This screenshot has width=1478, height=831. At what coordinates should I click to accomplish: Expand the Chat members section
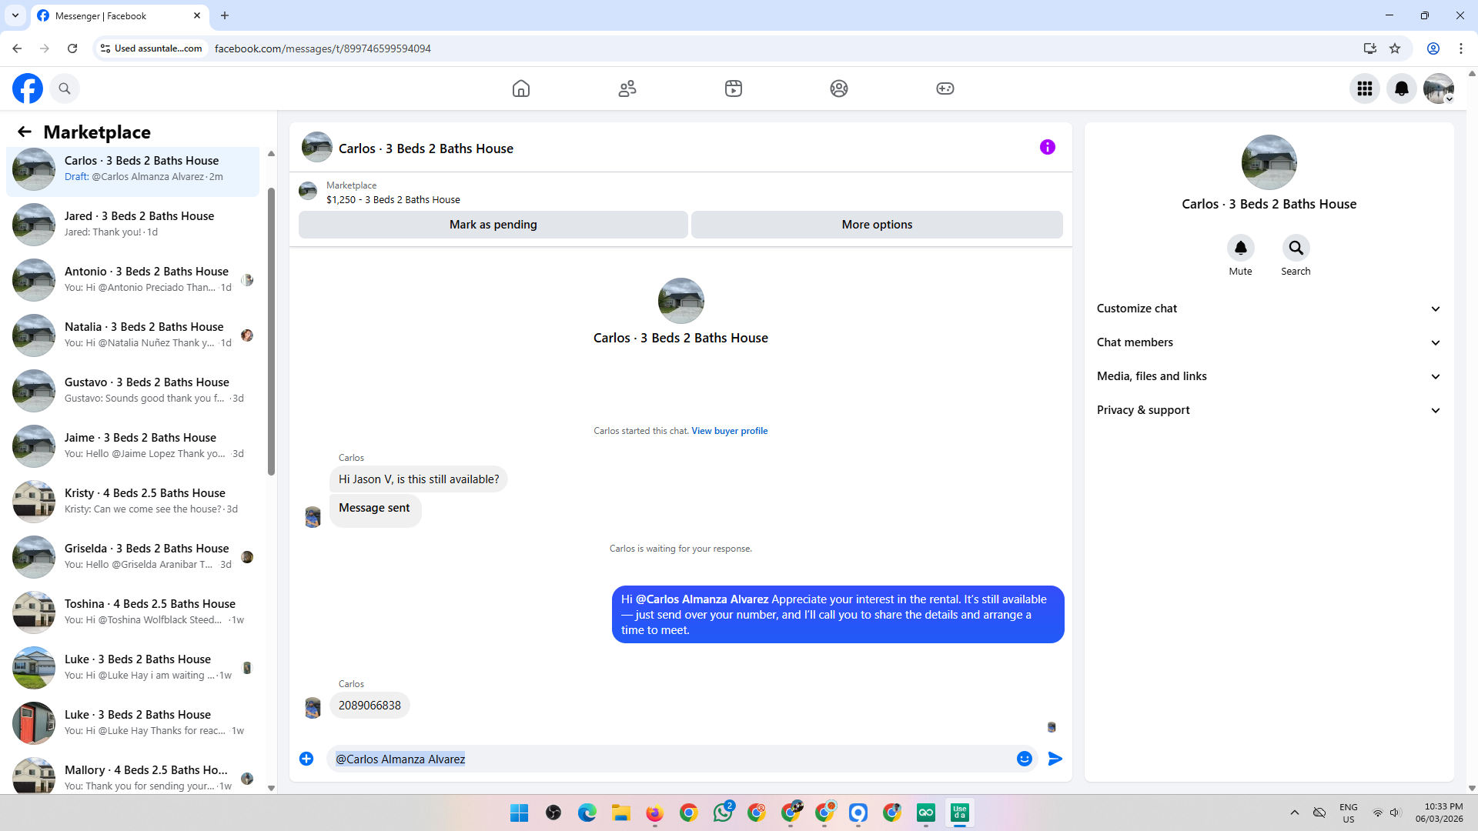coord(1269,342)
